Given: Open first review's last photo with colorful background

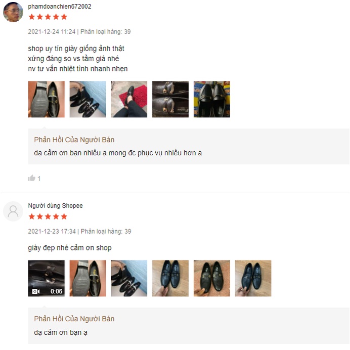Looking at the screenshot, I should (x=212, y=99).
